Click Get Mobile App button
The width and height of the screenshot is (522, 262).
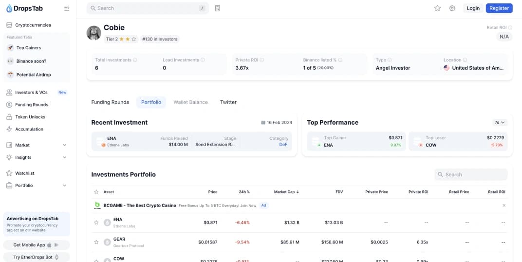37,245
